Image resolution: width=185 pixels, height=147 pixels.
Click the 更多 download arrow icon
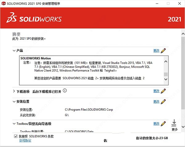click(174, 123)
